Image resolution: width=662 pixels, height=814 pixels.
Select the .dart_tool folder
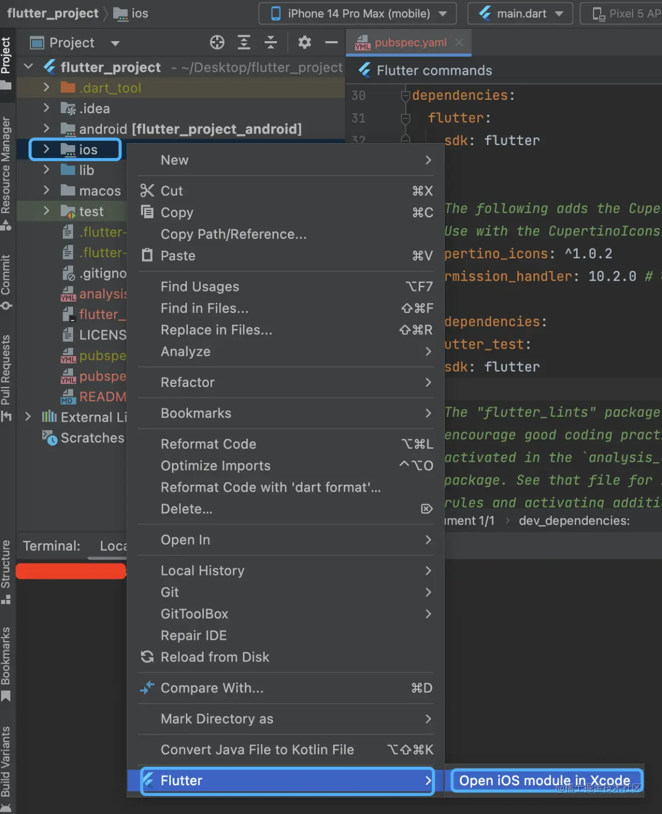tap(180, 88)
